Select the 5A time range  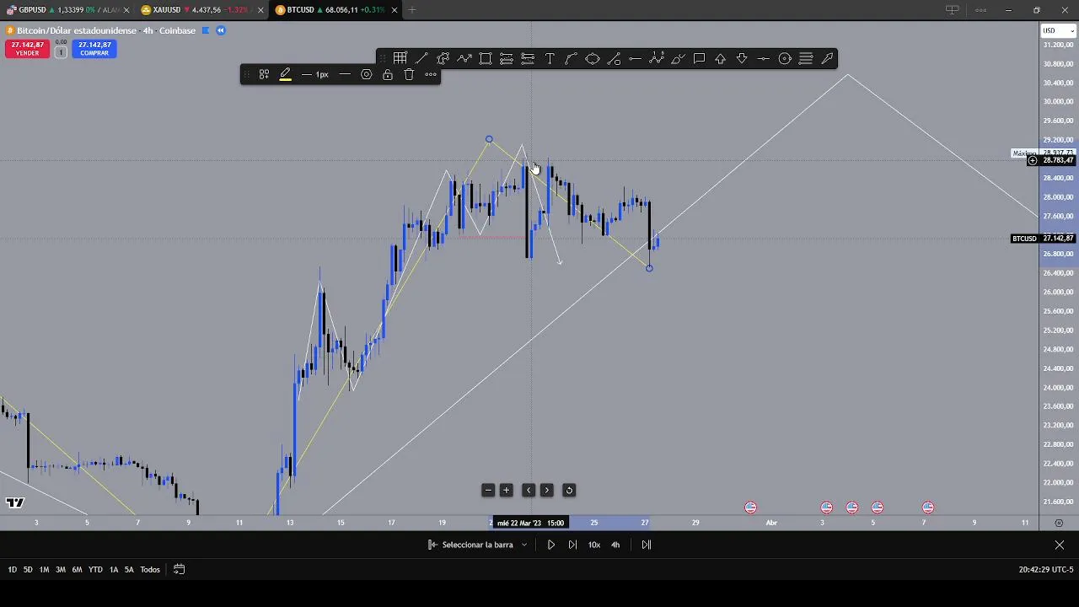(x=129, y=569)
